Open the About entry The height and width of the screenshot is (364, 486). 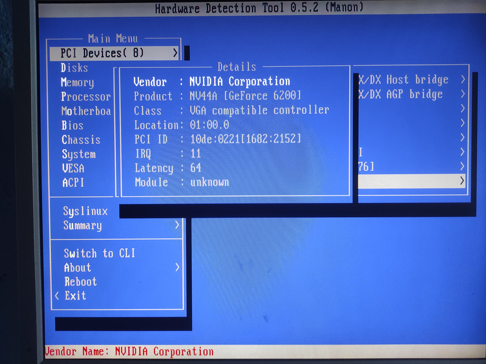pyautogui.click(x=78, y=268)
